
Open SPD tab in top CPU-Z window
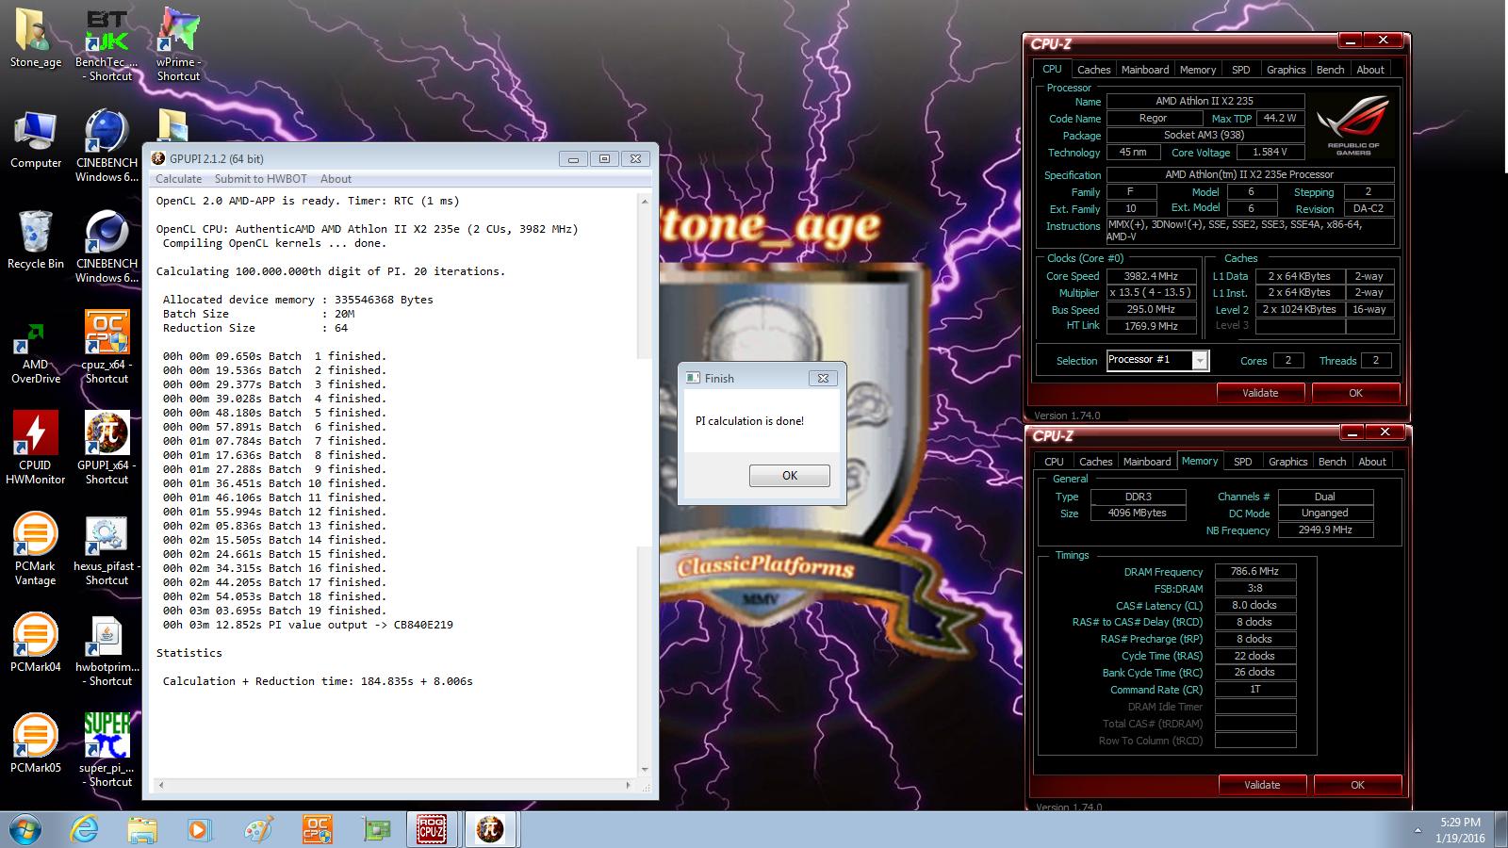coord(1241,70)
